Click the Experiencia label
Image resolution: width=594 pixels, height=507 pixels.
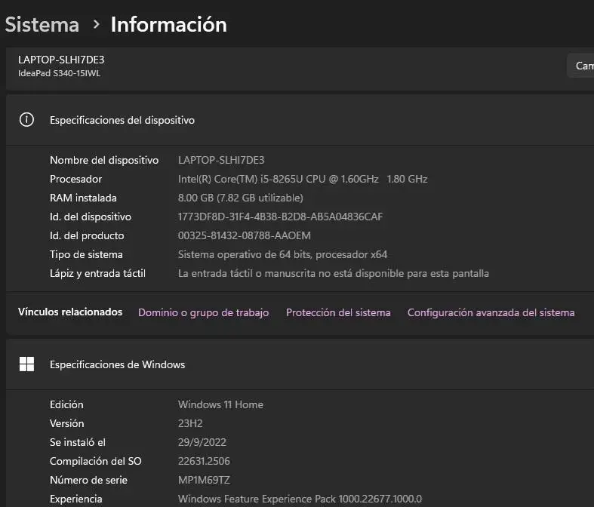tap(75, 499)
